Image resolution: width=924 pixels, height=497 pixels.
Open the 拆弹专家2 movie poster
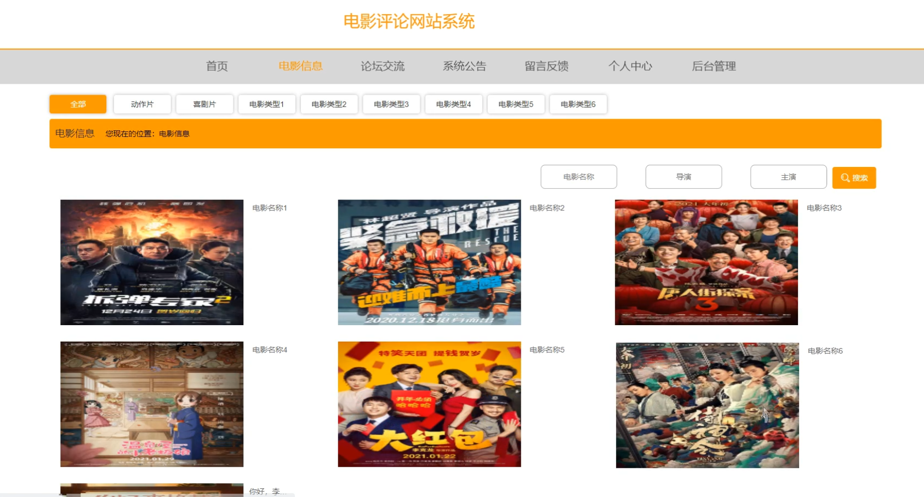coord(152,262)
